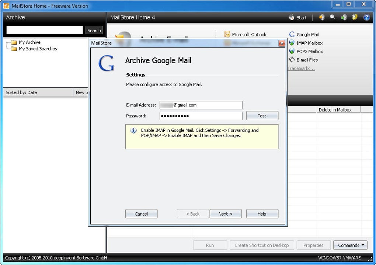
Task: Open the Start page from toolbar
Action: coord(298,17)
